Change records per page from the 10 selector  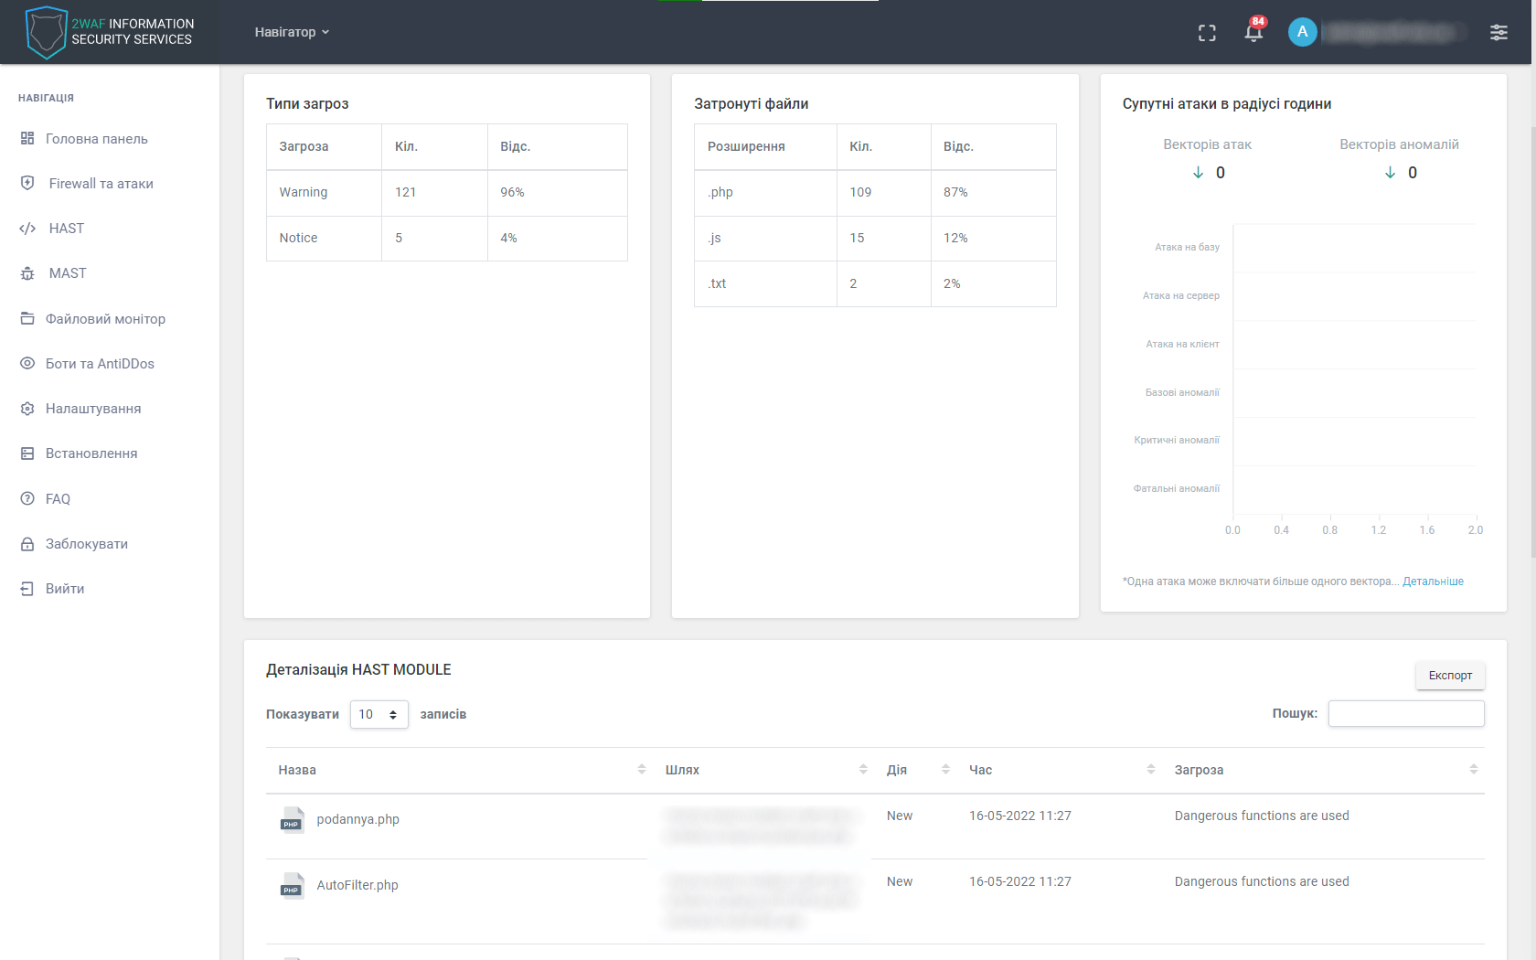point(378,714)
